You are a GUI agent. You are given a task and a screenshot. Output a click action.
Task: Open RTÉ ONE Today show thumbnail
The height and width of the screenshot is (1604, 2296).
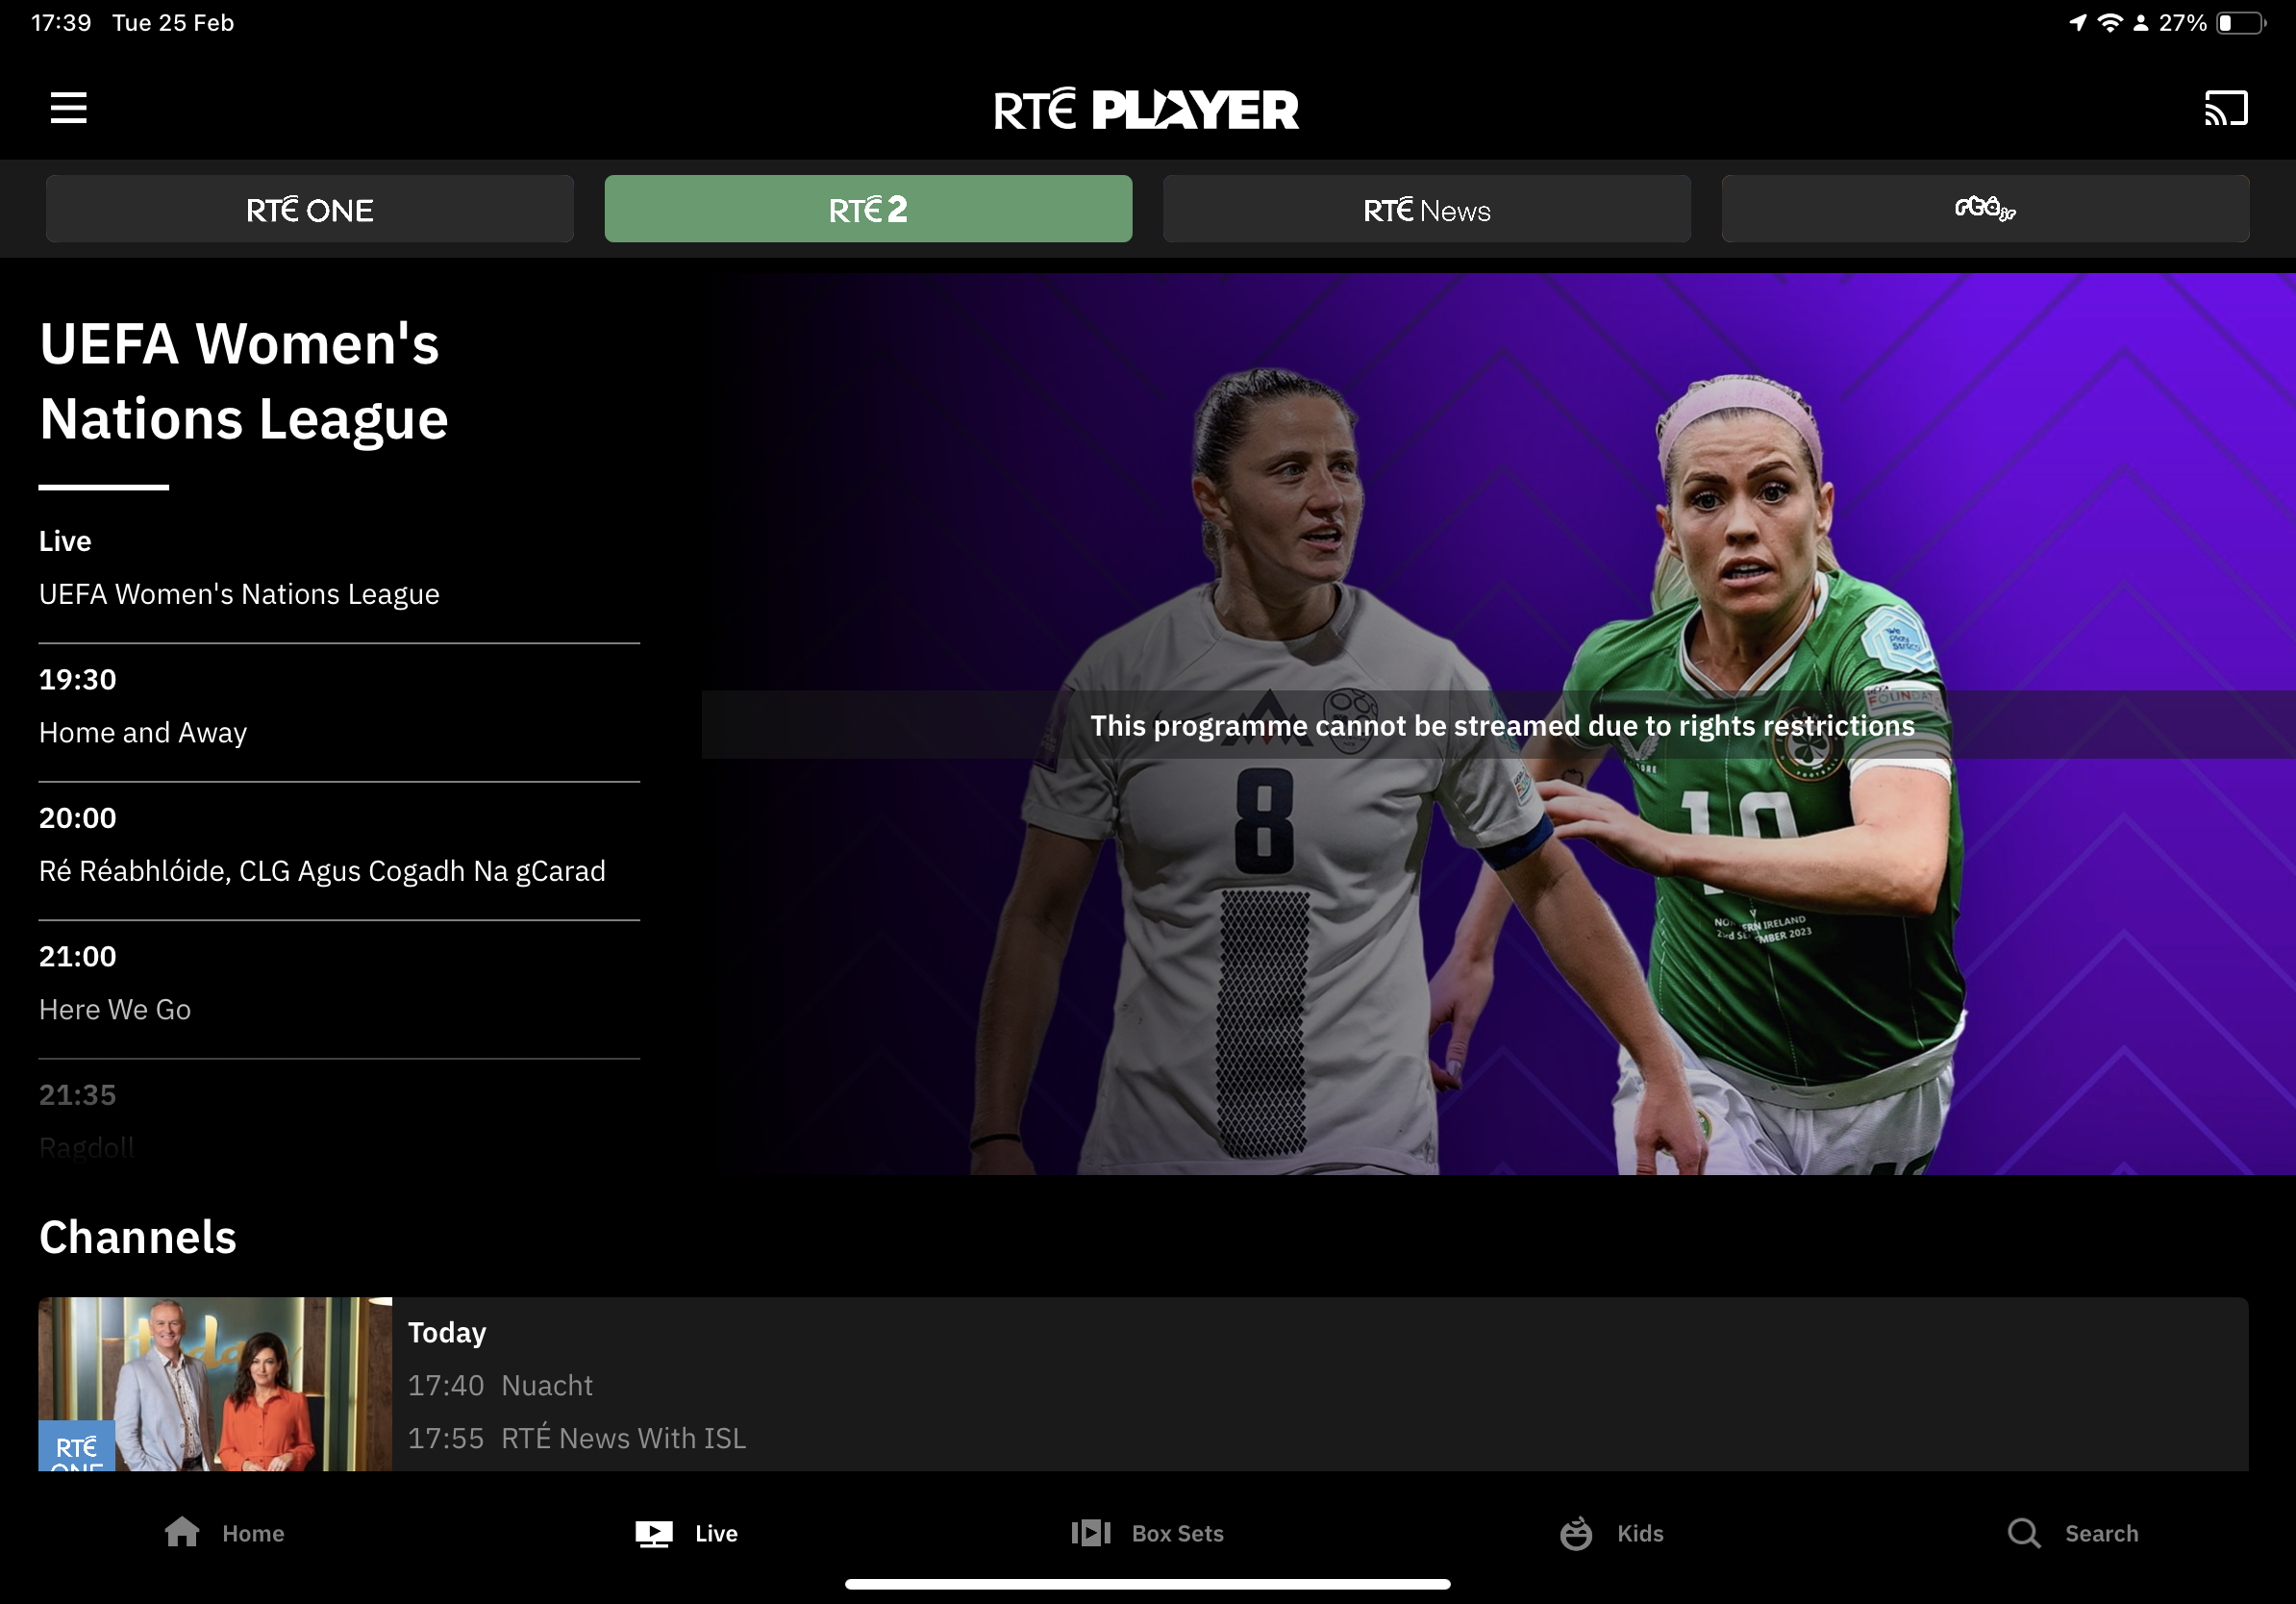pyautogui.click(x=215, y=1384)
